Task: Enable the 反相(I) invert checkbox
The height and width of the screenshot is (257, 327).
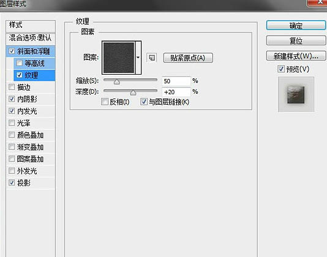Action: pos(105,102)
